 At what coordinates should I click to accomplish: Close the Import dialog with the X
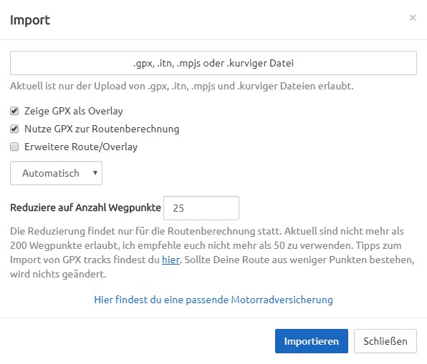coord(413,18)
